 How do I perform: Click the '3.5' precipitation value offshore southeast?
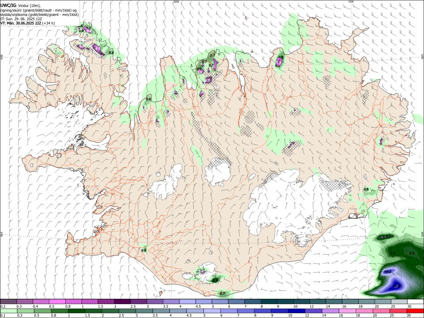pos(382,237)
